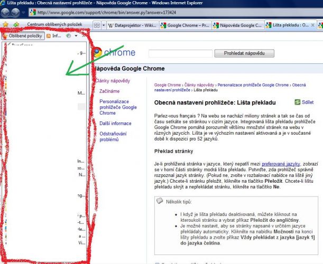Switch to Nápověda Google C... tab

[238, 25]
